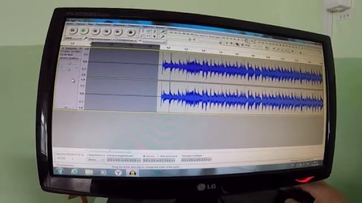This screenshot has height=203, width=362.
Task: Select the Multi-Tool mode icon
Action: click(154, 37)
